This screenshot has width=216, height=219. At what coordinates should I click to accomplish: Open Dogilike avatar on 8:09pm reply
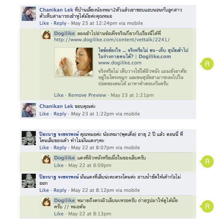(x=46, y=159)
